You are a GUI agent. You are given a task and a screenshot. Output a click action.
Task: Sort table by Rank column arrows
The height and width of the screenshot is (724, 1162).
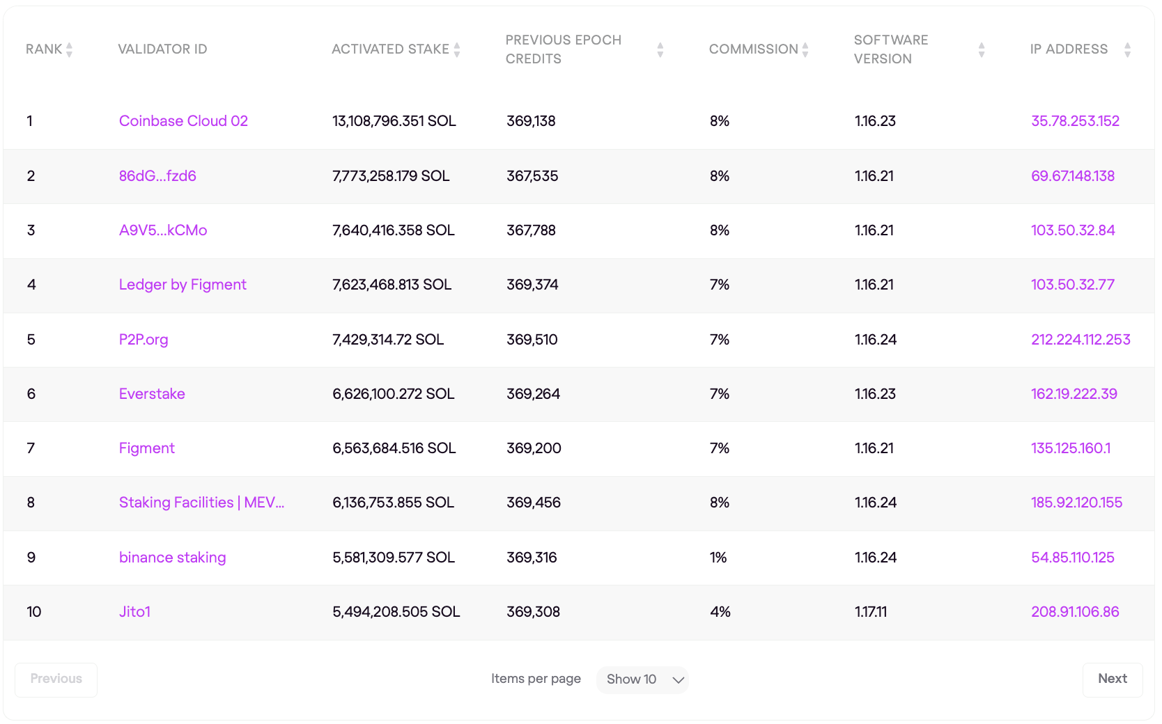click(69, 49)
